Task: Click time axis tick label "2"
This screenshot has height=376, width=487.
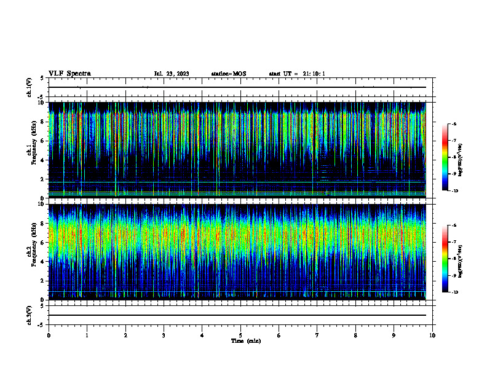Action: coord(125,335)
